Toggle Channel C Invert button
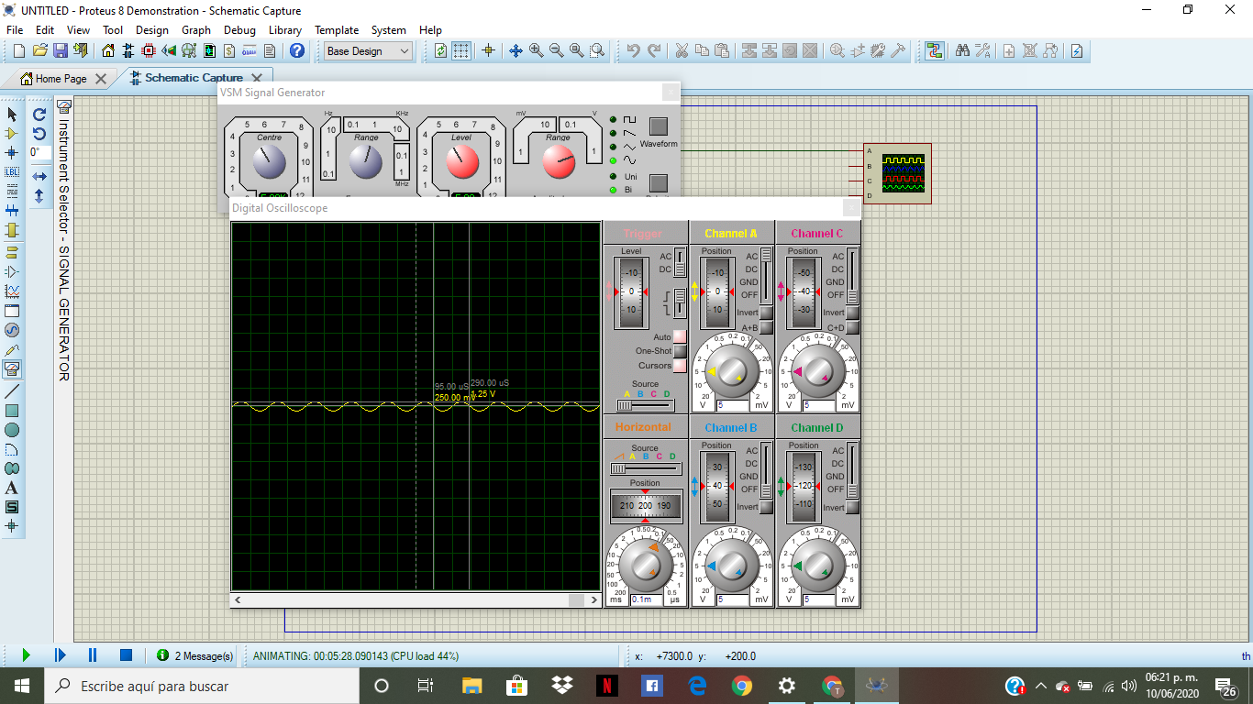 click(x=852, y=313)
